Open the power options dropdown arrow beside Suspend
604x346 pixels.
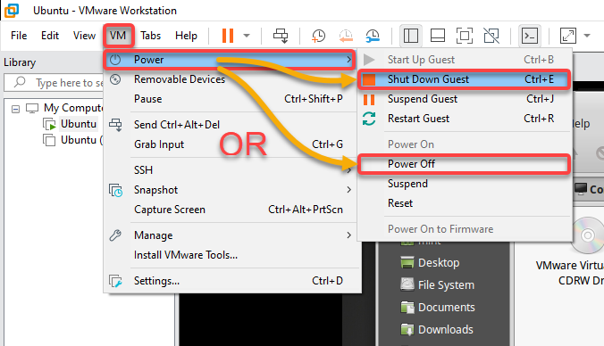point(247,36)
